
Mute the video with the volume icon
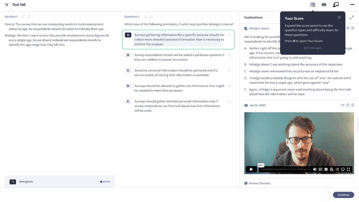[x=315, y=169]
